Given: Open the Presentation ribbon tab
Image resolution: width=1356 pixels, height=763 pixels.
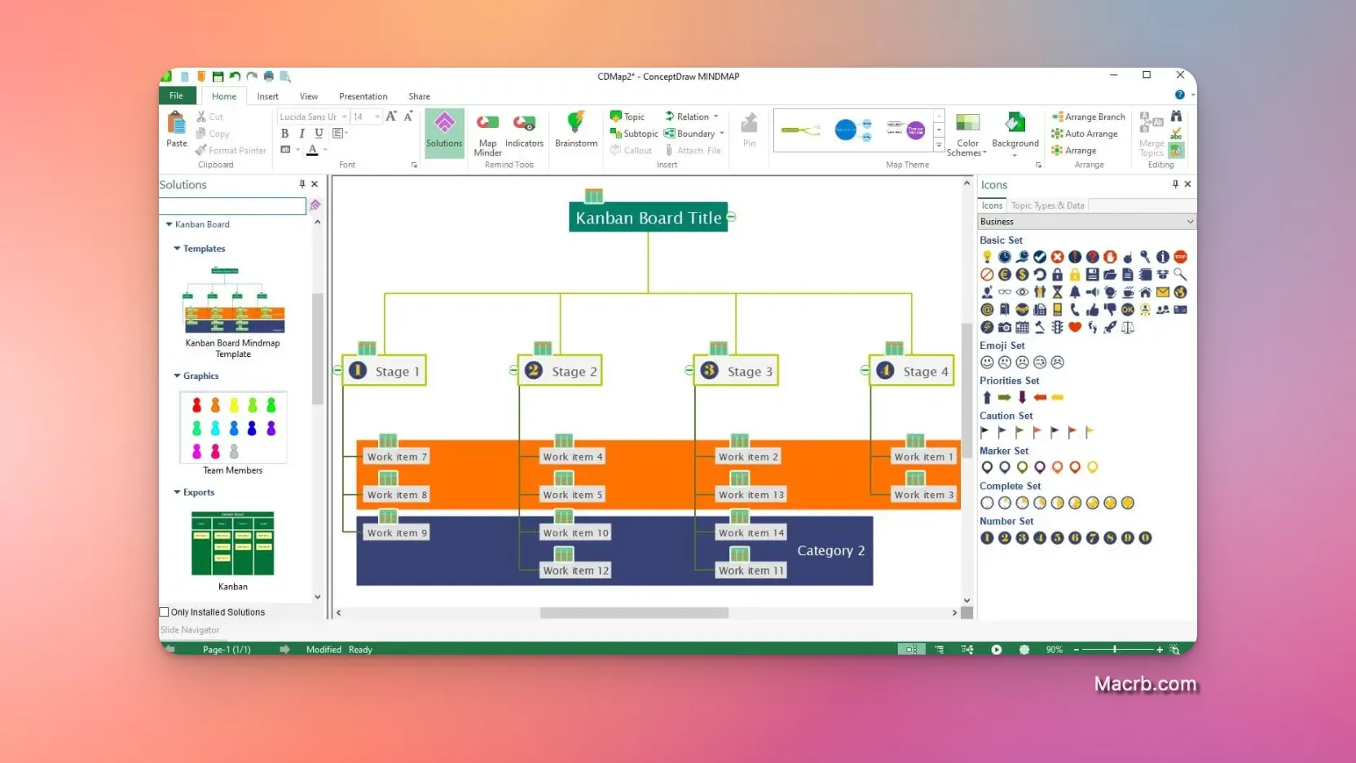Looking at the screenshot, I should [x=363, y=96].
